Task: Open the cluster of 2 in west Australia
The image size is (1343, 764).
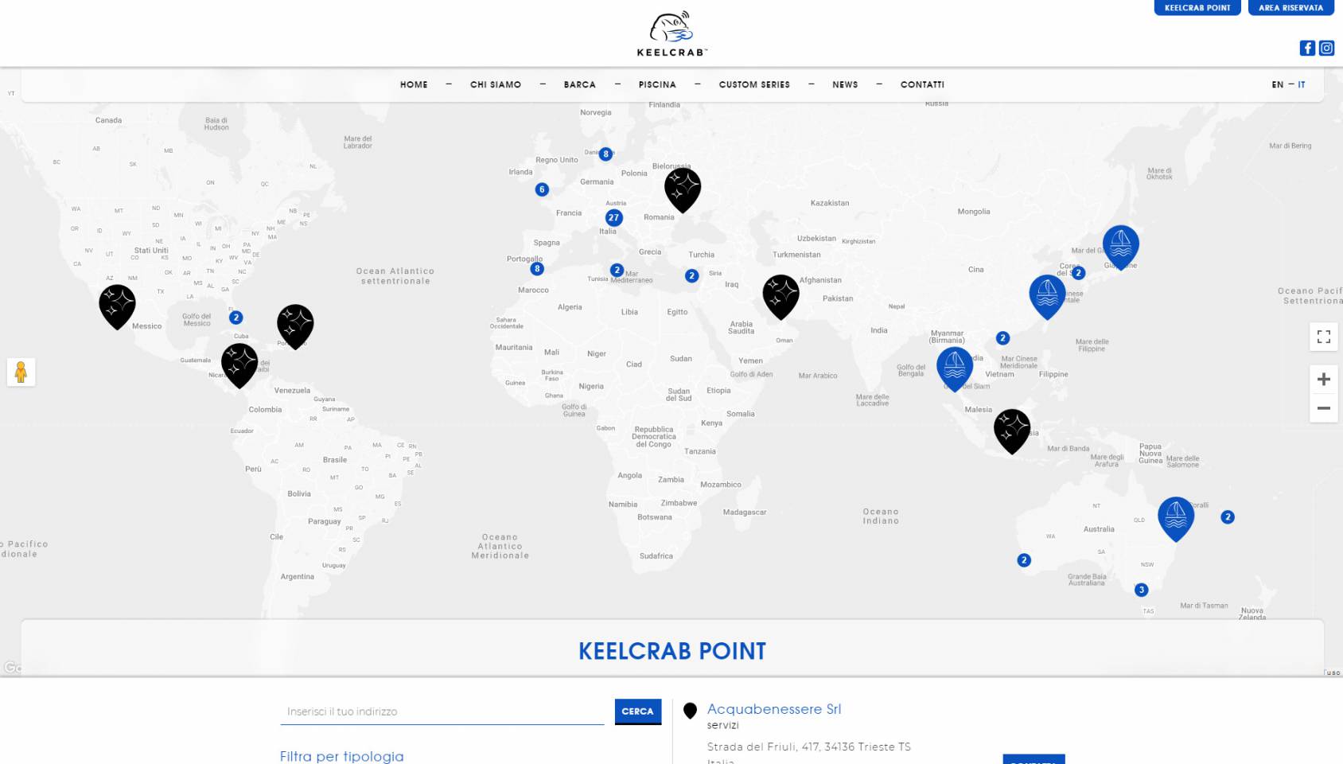Action: (x=1024, y=560)
